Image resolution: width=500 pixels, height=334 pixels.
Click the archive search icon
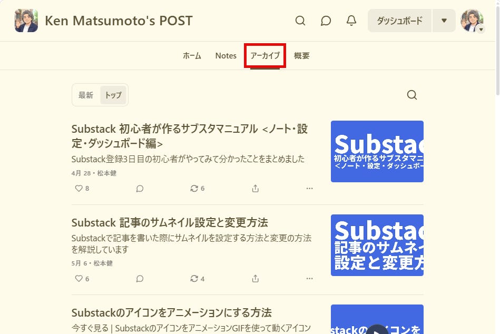click(412, 95)
